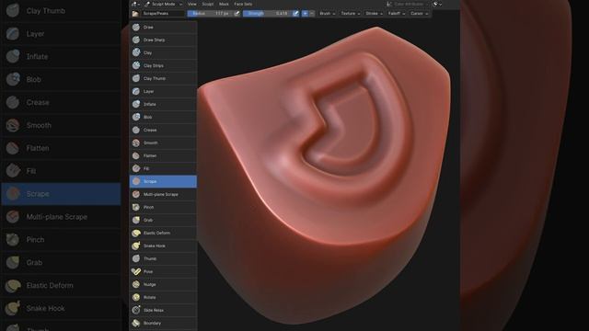Select Layer brush in the center tool list

click(x=163, y=91)
